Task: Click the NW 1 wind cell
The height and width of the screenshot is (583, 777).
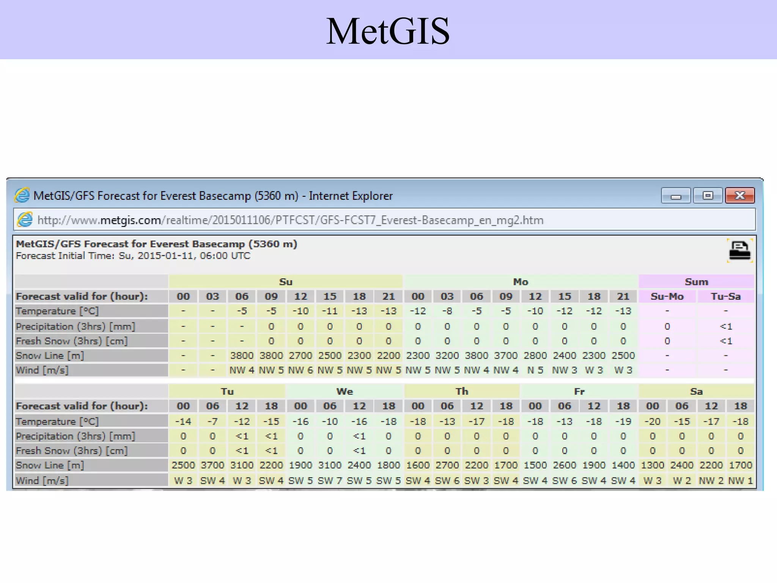Action: point(740,481)
